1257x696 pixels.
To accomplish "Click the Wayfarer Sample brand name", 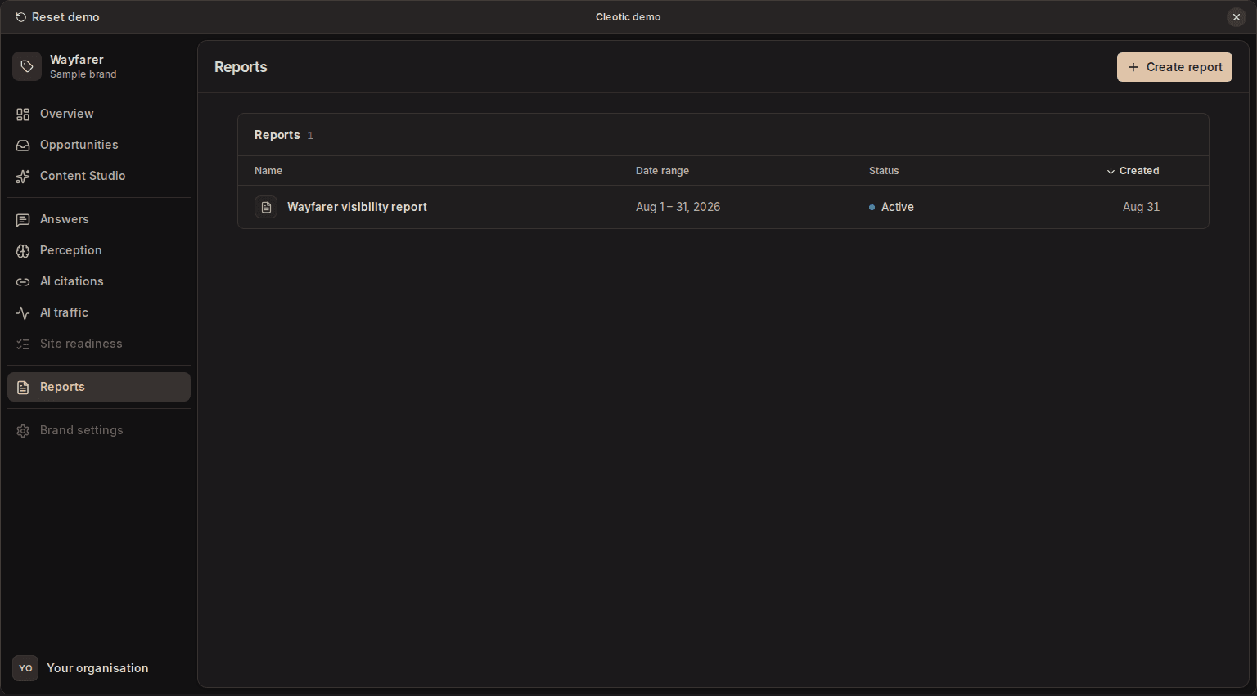I will click(83, 66).
